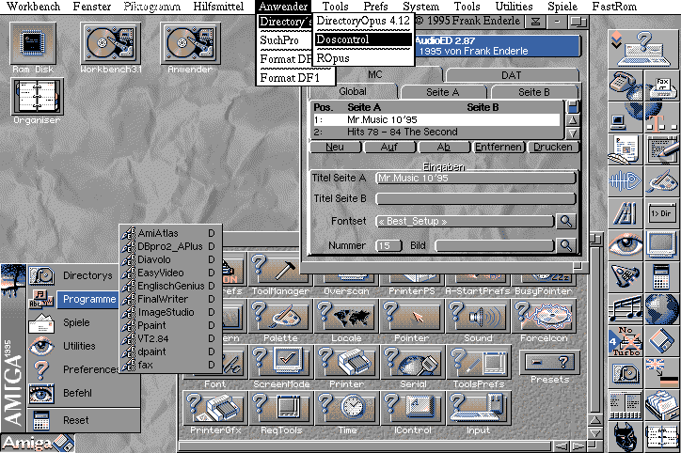
Task: Click the Auf button
Action: click(x=389, y=148)
